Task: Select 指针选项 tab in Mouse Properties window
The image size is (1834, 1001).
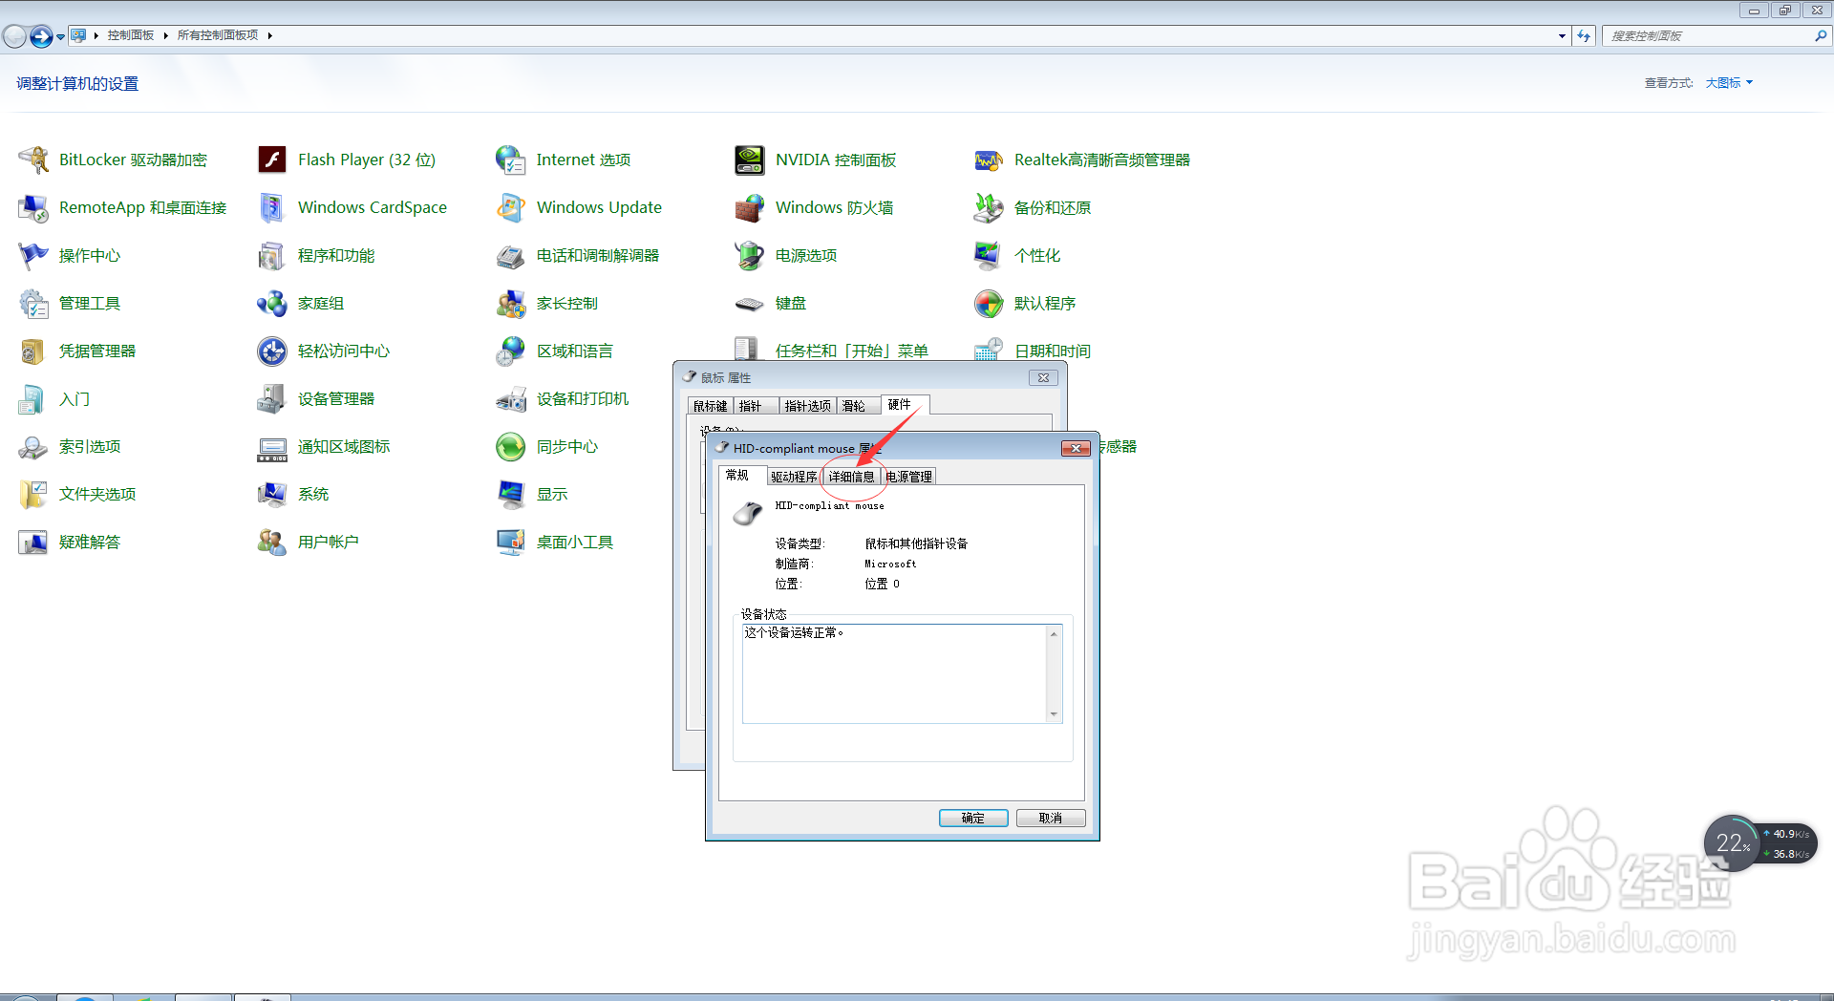Action: pyautogui.click(x=808, y=406)
